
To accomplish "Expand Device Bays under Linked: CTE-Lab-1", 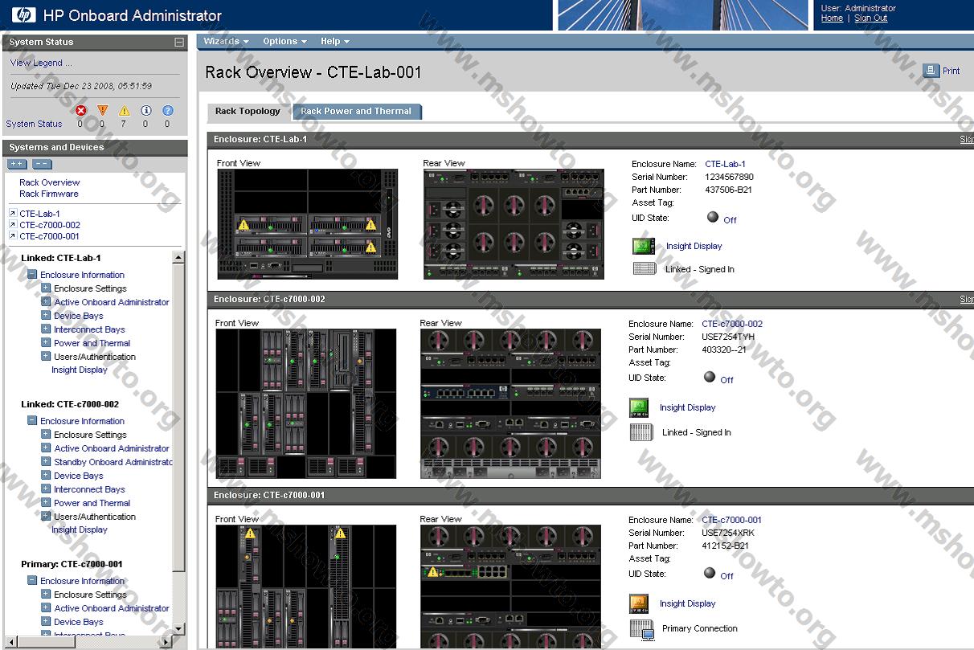I will pyautogui.click(x=46, y=316).
